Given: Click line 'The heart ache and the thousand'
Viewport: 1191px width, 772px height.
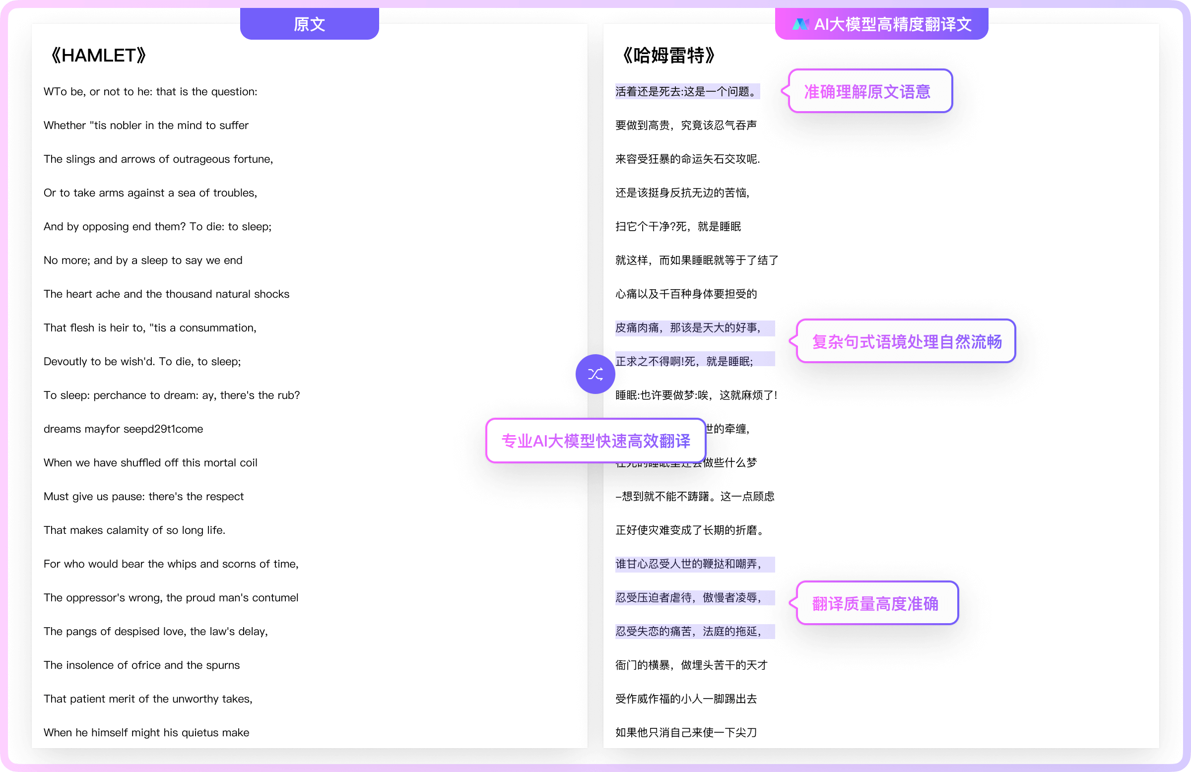Looking at the screenshot, I should pyautogui.click(x=166, y=294).
